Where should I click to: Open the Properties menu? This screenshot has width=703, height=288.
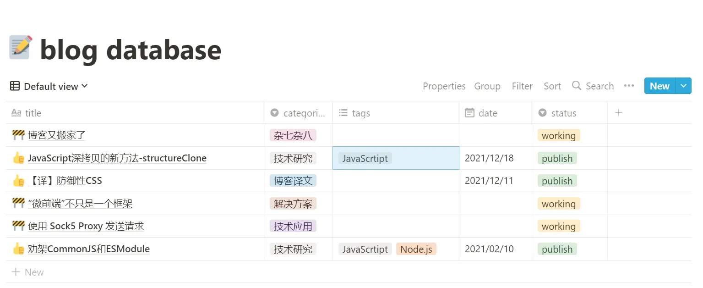coord(444,86)
